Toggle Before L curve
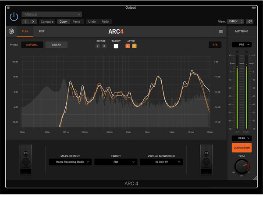Screen dimensions: 263x197 [x=98, y=46]
